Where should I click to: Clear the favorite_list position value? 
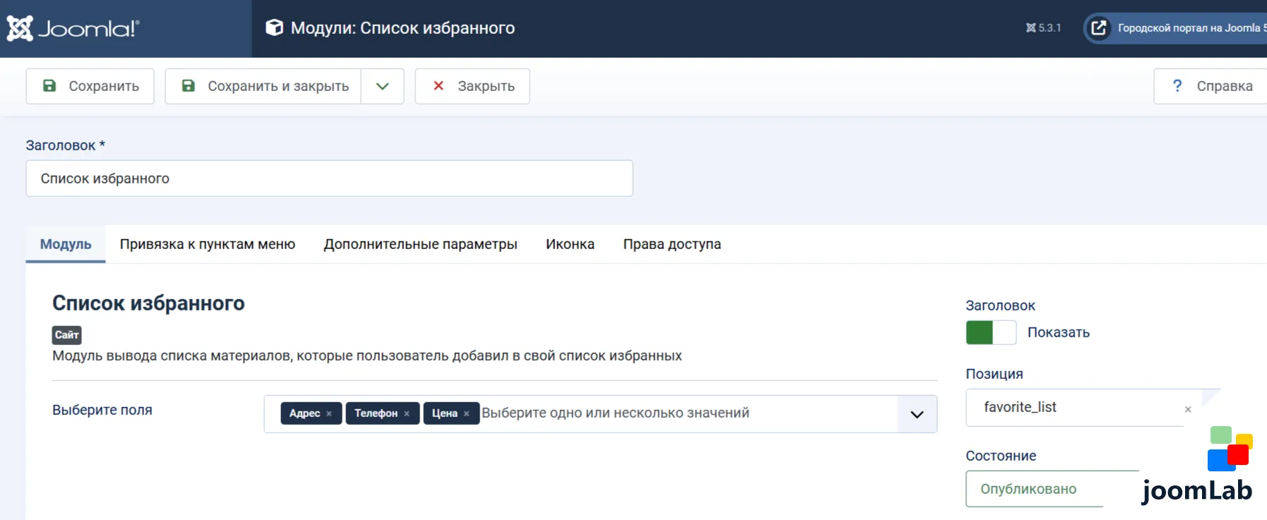tap(1188, 409)
